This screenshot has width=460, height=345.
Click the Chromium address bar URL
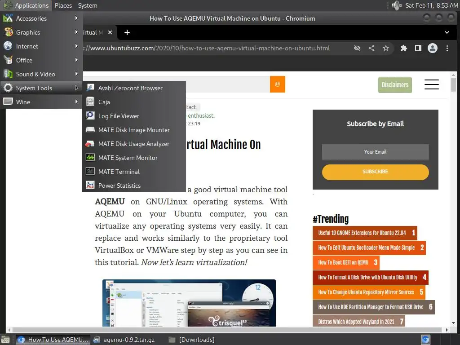pyautogui.click(x=207, y=49)
